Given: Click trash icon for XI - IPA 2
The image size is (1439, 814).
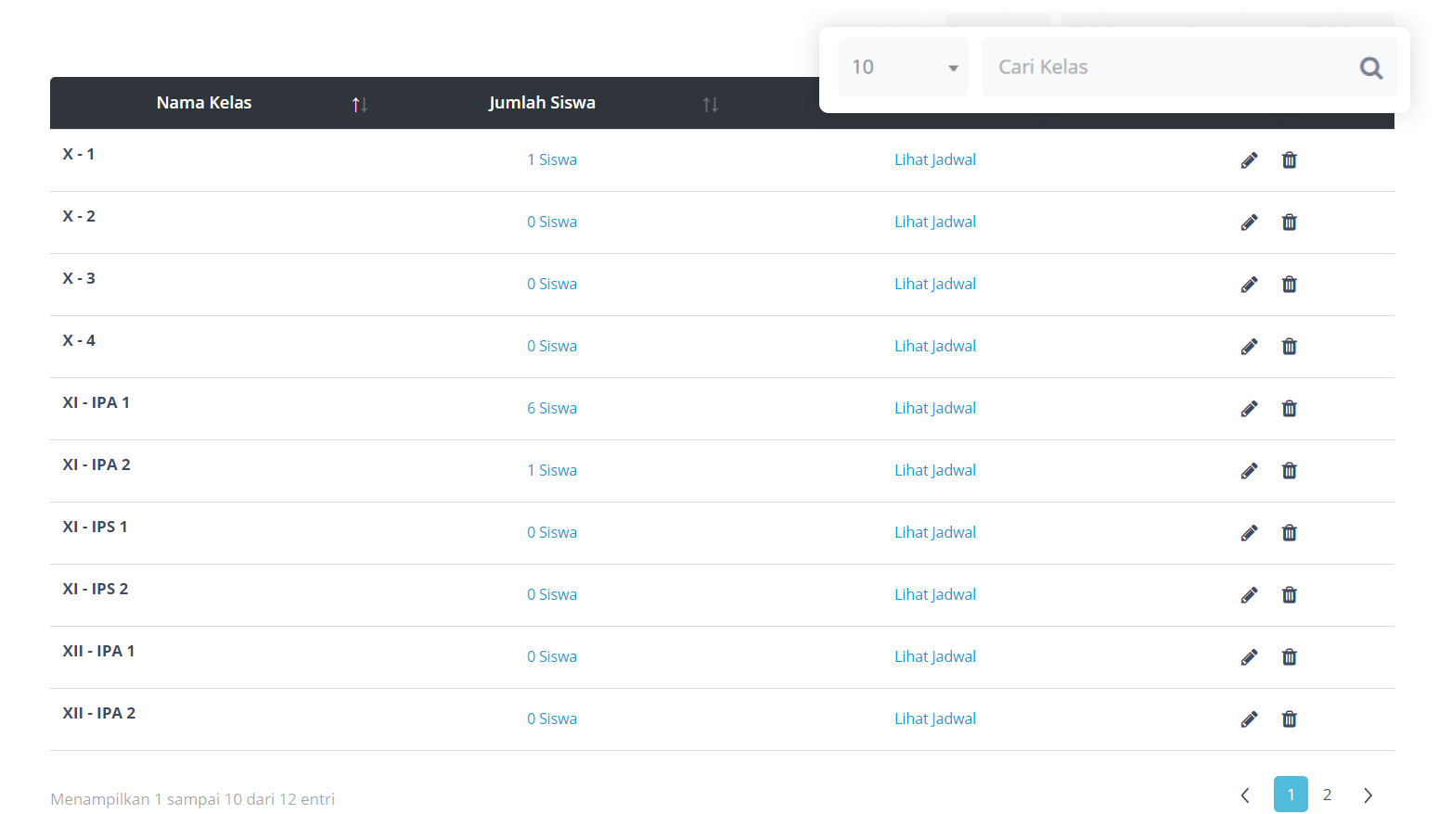Looking at the screenshot, I should pos(1289,471).
